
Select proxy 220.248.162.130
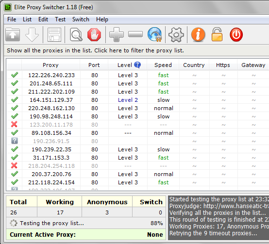(x=51, y=108)
